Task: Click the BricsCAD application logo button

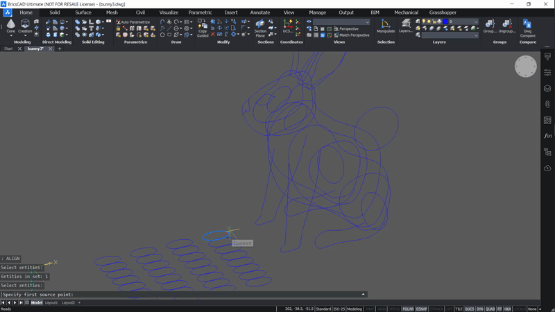Action: tap(8, 12)
